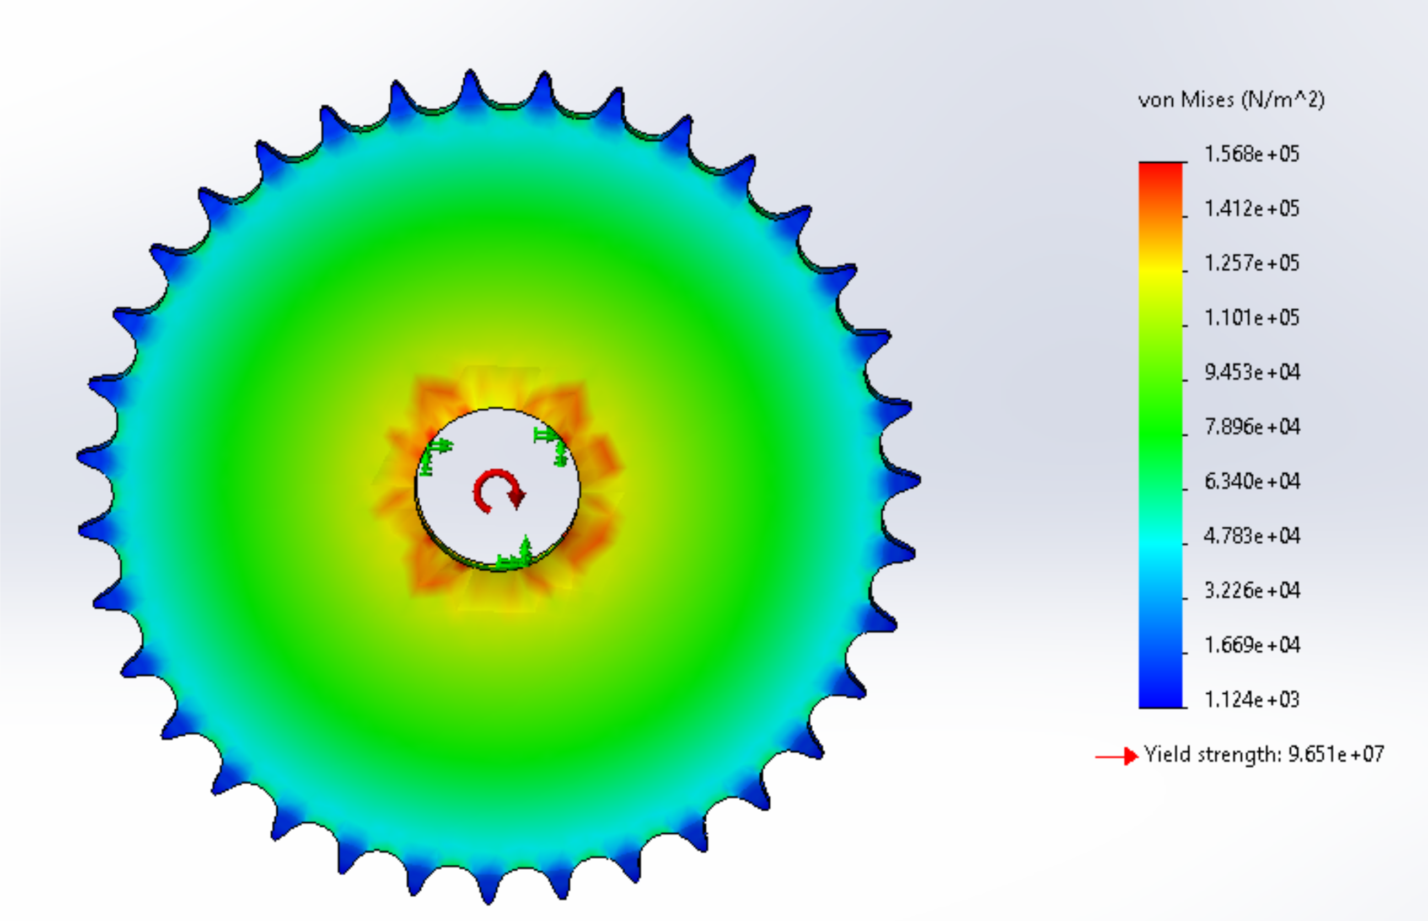Select legend value 1.101e+05
This screenshot has height=921, width=1428.
1252,318
